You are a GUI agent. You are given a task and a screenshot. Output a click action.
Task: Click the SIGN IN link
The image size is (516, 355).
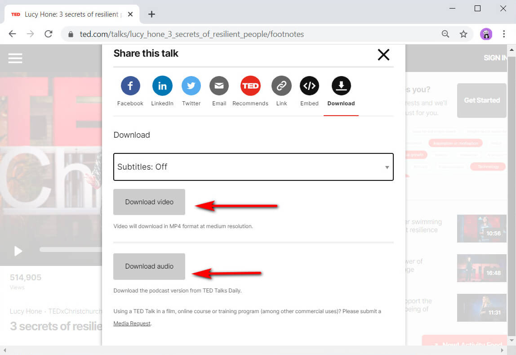[x=495, y=58]
